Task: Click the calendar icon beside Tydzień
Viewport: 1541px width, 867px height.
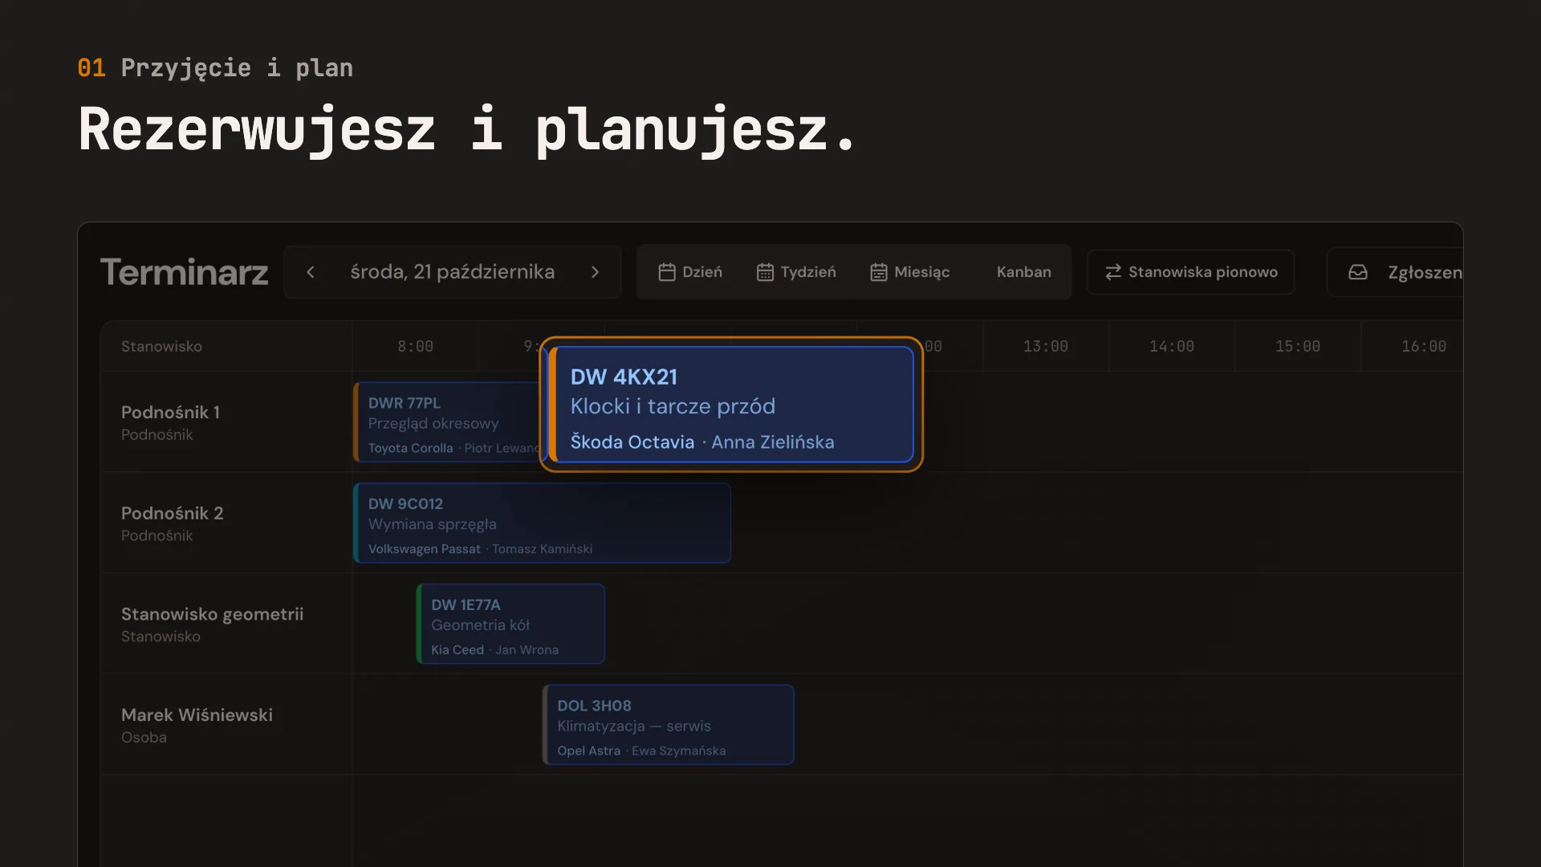Action: [x=765, y=272]
